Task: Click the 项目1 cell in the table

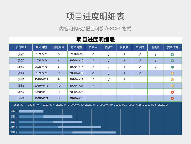Action: tap(21, 54)
